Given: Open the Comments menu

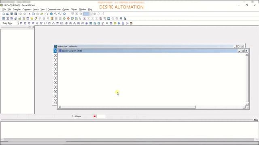Looking at the screenshot, I should 27,9.
